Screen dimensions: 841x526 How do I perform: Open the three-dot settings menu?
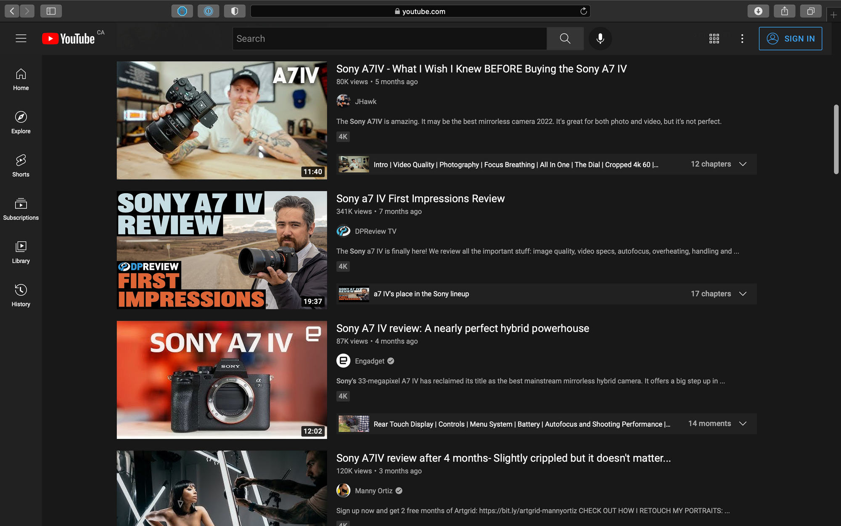pyautogui.click(x=742, y=38)
